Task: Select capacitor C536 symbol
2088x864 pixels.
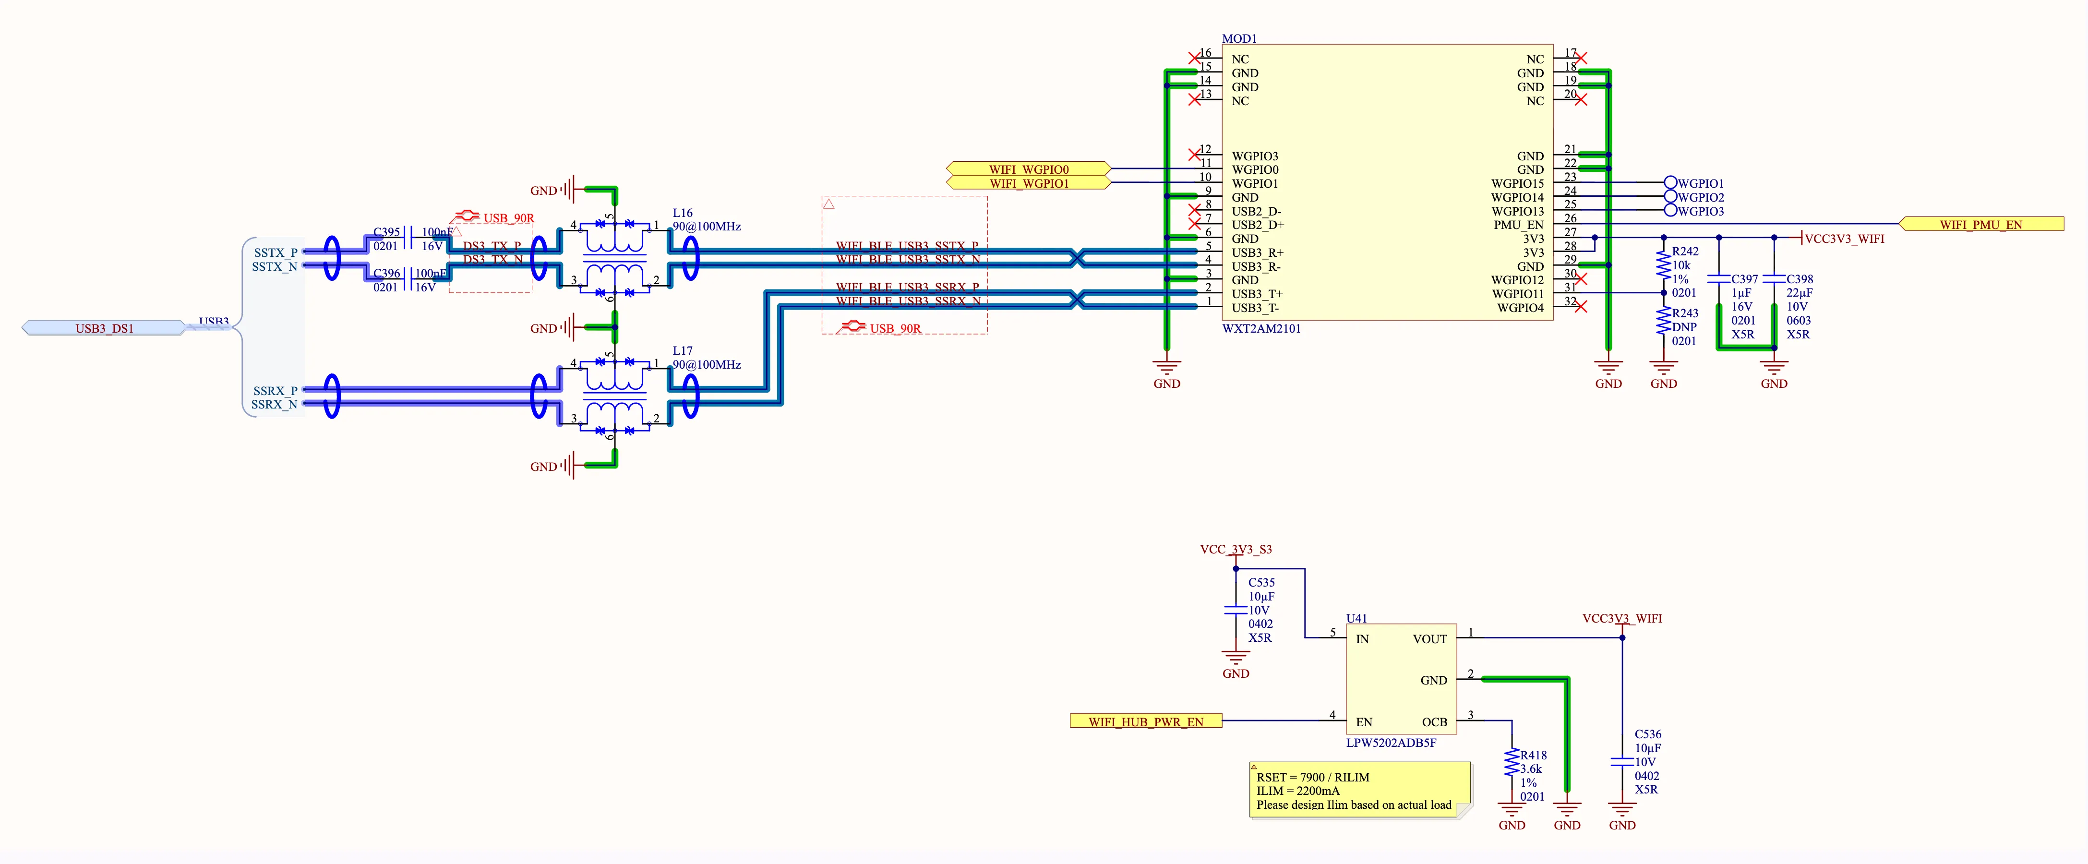Action: (1622, 762)
